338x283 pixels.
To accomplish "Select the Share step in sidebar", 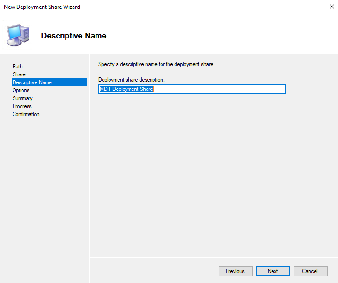I will [19, 74].
